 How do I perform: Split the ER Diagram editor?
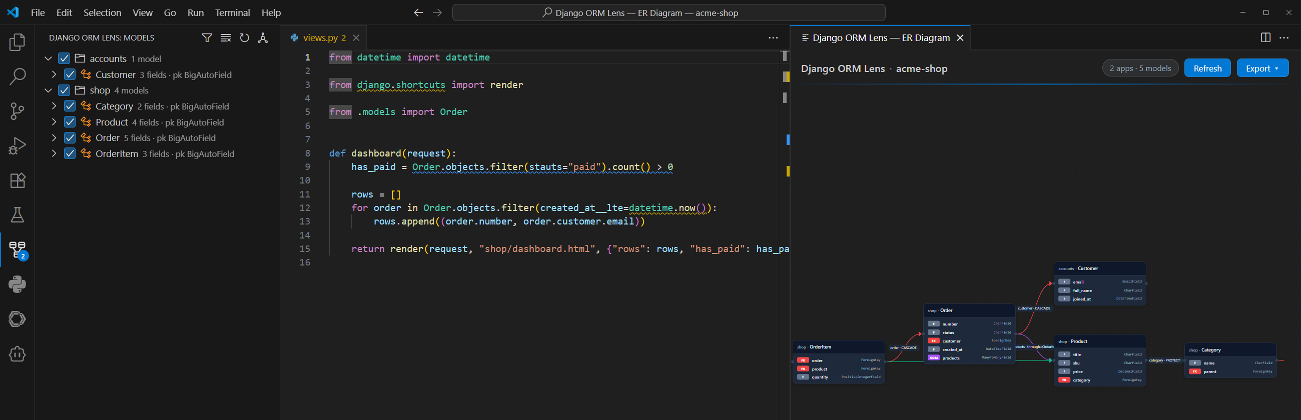tap(1265, 38)
